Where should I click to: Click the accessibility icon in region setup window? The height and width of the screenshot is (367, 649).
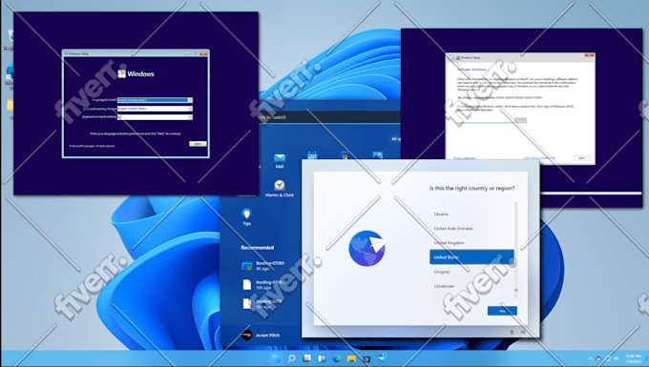coord(512,332)
